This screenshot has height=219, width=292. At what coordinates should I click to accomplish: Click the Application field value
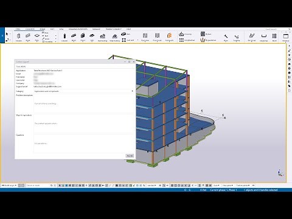[48, 71]
